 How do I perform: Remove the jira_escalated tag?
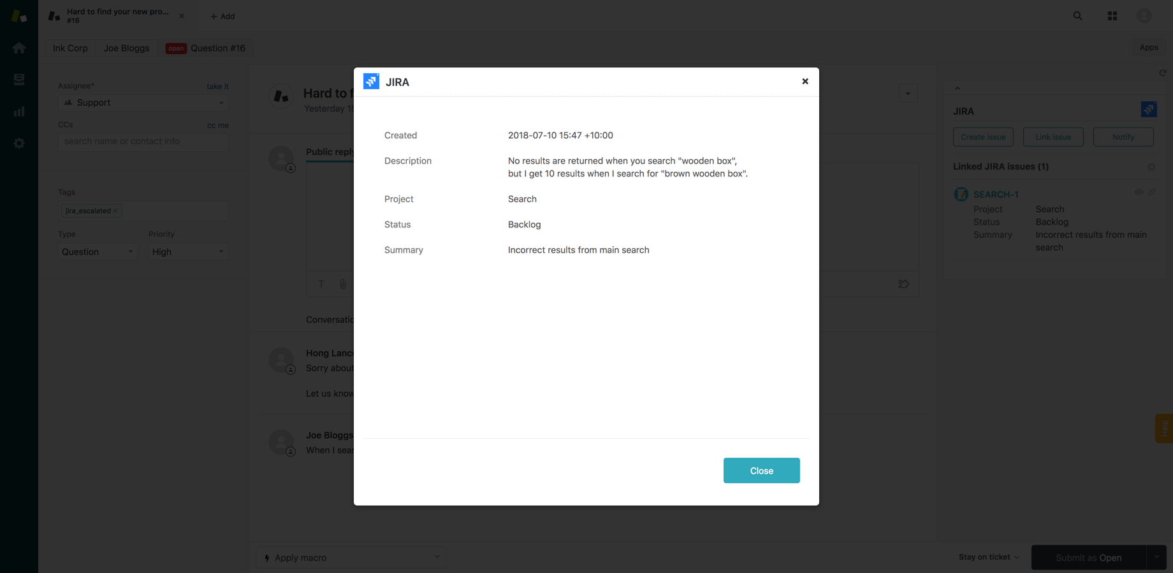pyautogui.click(x=116, y=211)
